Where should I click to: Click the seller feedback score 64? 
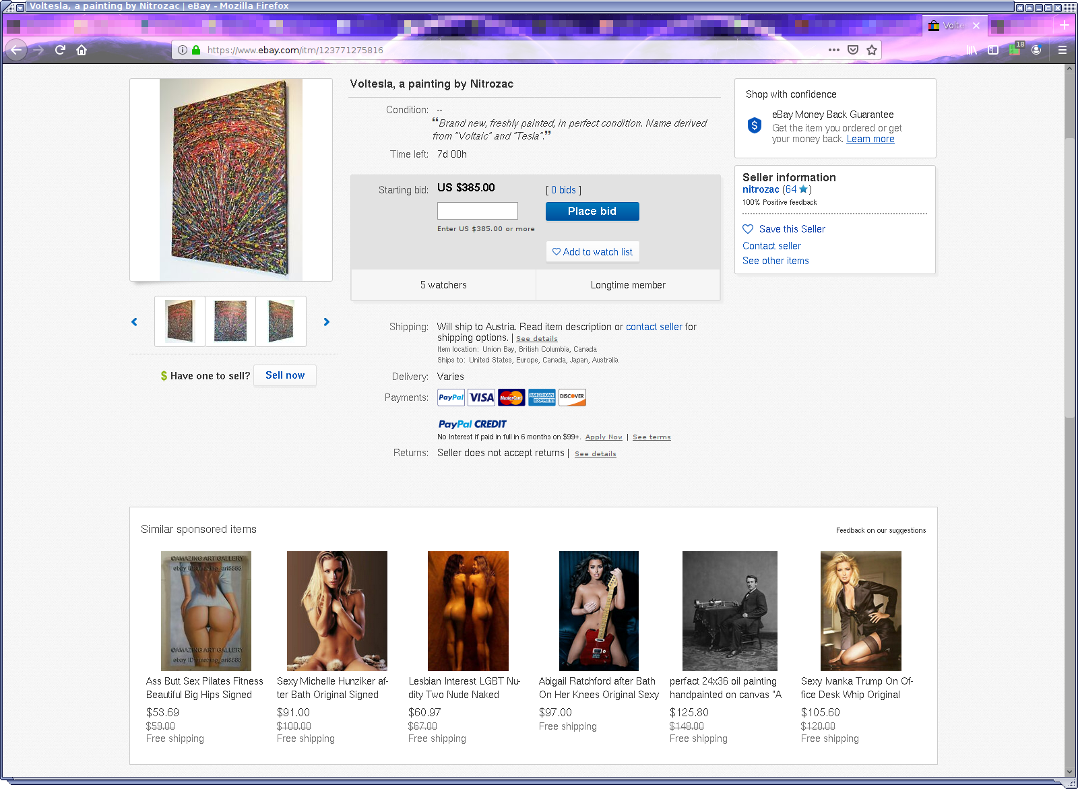pos(791,189)
